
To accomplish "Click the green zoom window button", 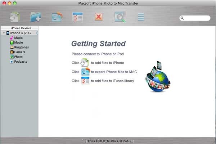I will point(15,3).
